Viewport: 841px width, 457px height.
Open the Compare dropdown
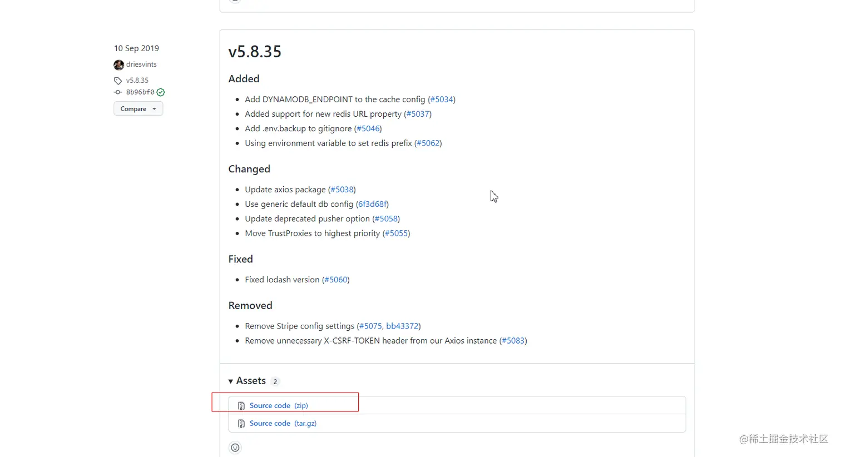coord(138,109)
